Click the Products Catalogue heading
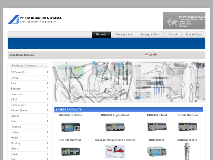Viewport: 213px width, 160px height. pos(24,66)
